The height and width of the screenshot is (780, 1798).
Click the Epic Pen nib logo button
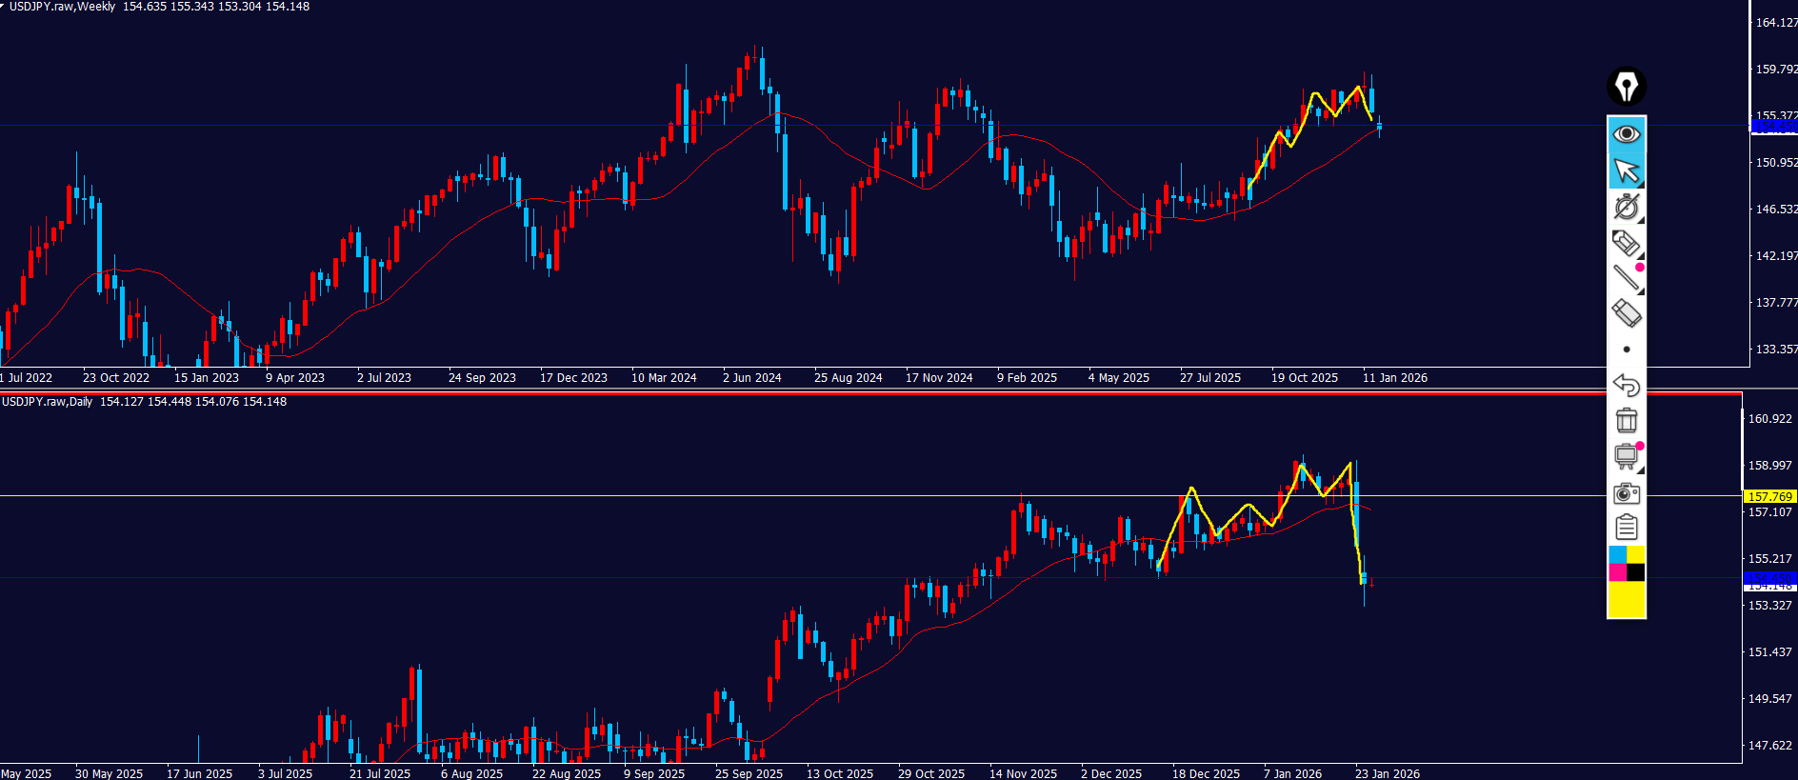click(1627, 87)
